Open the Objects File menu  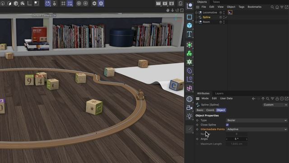204,7
